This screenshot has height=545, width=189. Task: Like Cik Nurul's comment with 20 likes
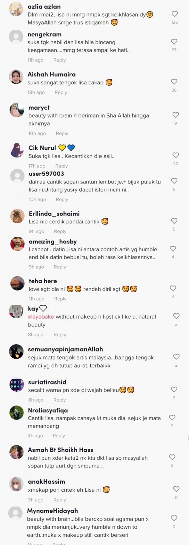coord(176,155)
